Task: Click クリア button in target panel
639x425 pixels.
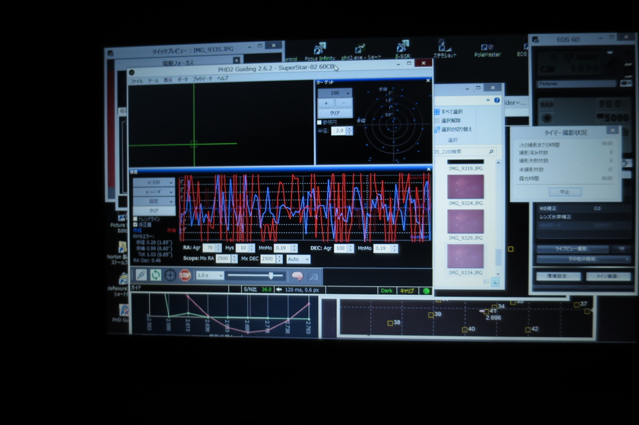Action: 334,113
